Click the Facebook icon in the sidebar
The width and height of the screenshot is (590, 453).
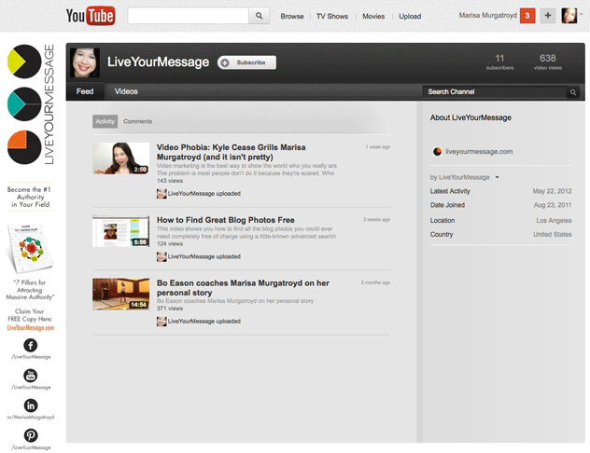(x=31, y=346)
